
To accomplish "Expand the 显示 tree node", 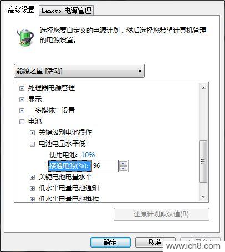I will 22,99.
